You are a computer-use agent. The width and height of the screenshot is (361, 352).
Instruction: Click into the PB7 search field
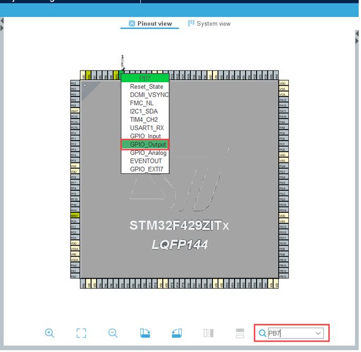(290, 333)
